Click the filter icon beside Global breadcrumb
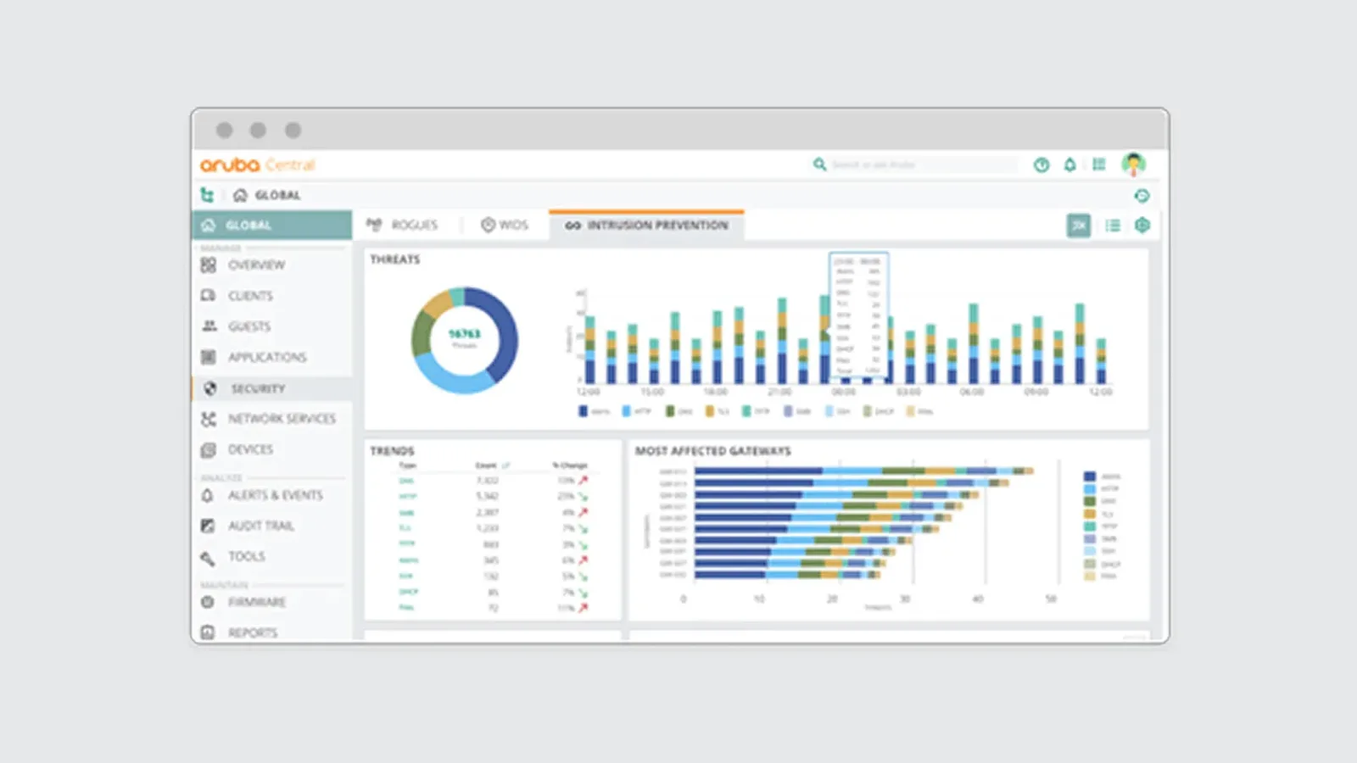This screenshot has height=763, width=1357. coord(207,195)
